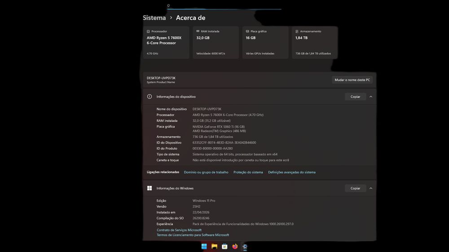Screen dimensions: 449x252
Task: Click the Armazenamento row value 736 GB de 1,84 TB utilizados
Action: [x=213, y=137]
